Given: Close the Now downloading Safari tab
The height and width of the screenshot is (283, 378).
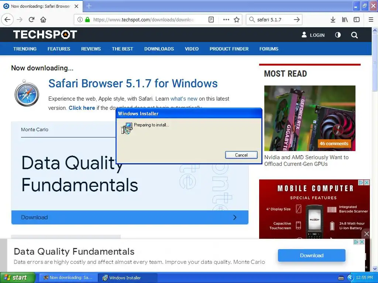Looking at the screenshot, I should pyautogui.click(x=76, y=6).
